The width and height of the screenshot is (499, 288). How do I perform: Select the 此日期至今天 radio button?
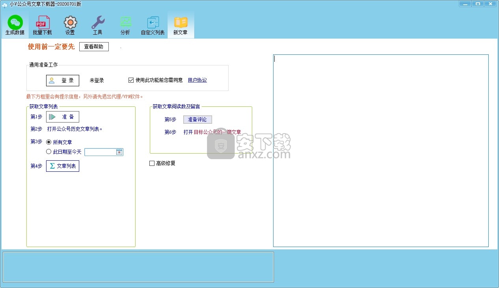click(49, 152)
